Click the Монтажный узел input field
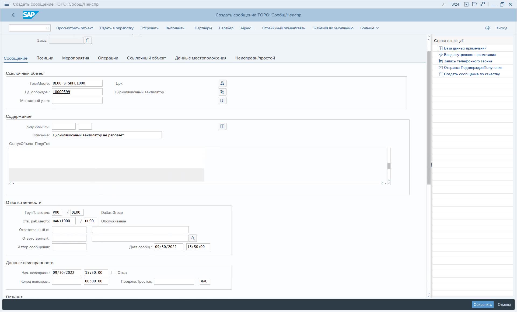The width and height of the screenshot is (517, 312). [77, 101]
